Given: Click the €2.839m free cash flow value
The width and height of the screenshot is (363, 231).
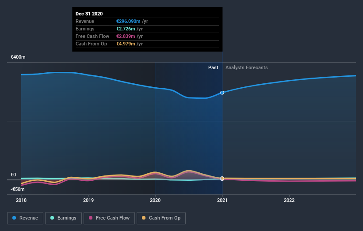Looking at the screenshot, I should (x=126, y=36).
